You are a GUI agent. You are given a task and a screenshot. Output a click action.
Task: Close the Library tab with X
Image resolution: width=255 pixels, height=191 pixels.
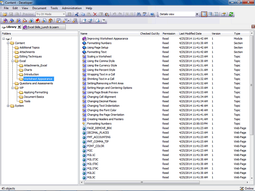(x=19, y=27)
